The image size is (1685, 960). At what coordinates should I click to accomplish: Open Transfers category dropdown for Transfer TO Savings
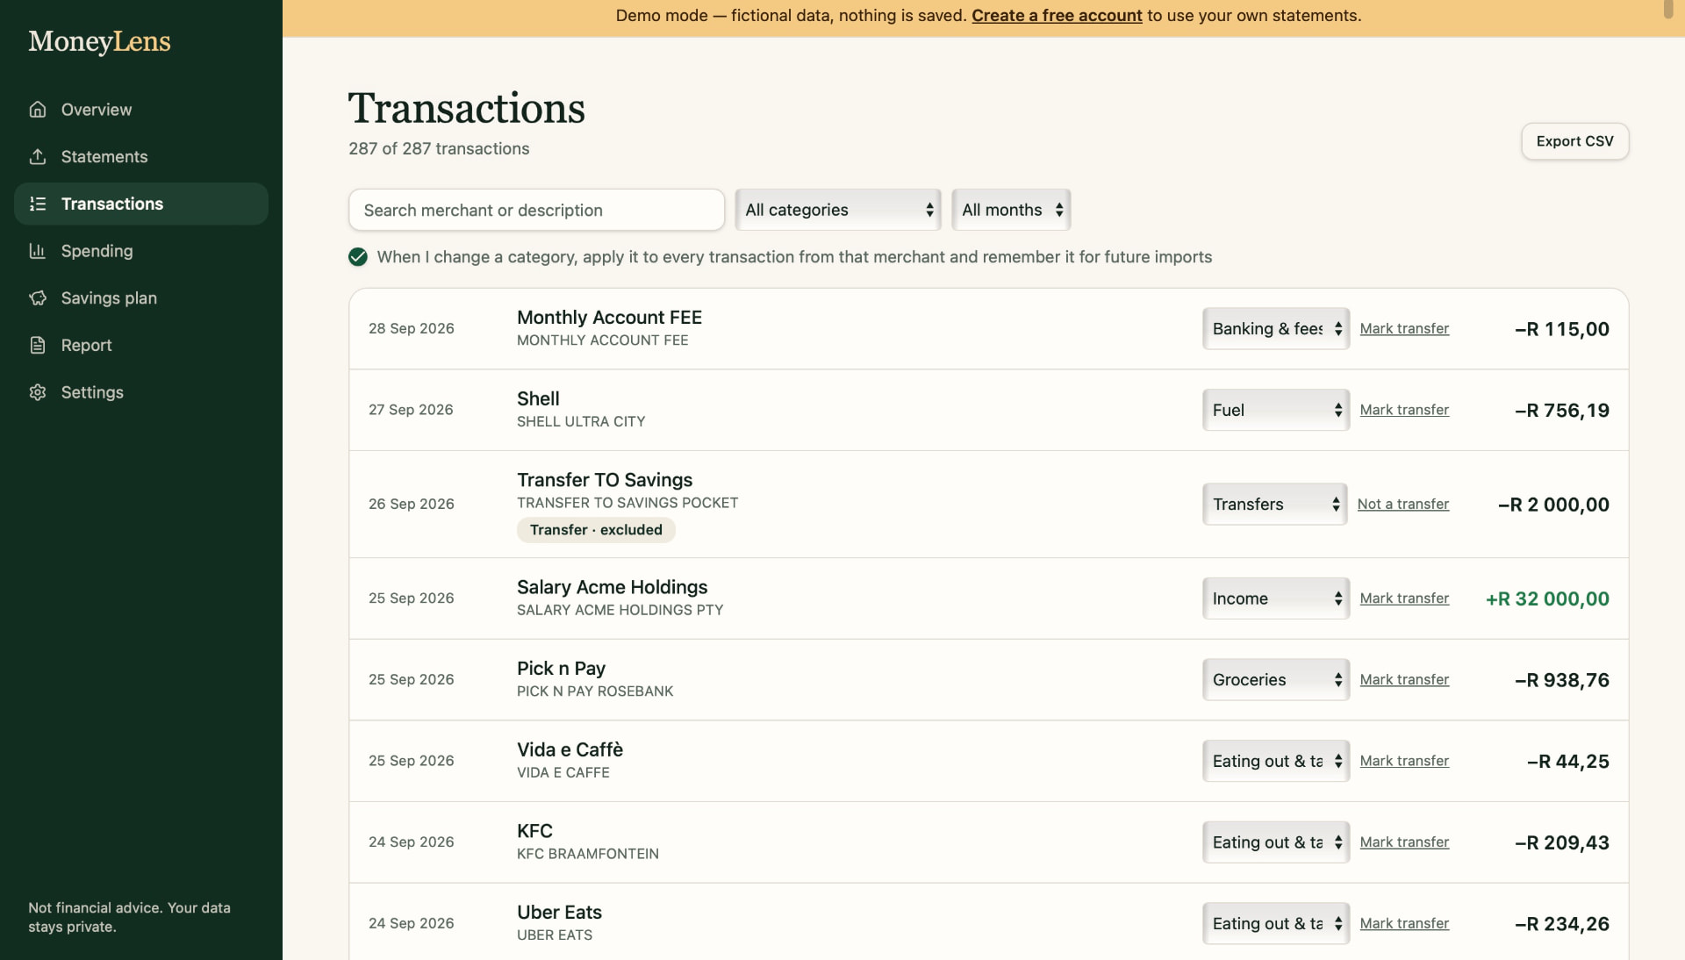pos(1275,505)
